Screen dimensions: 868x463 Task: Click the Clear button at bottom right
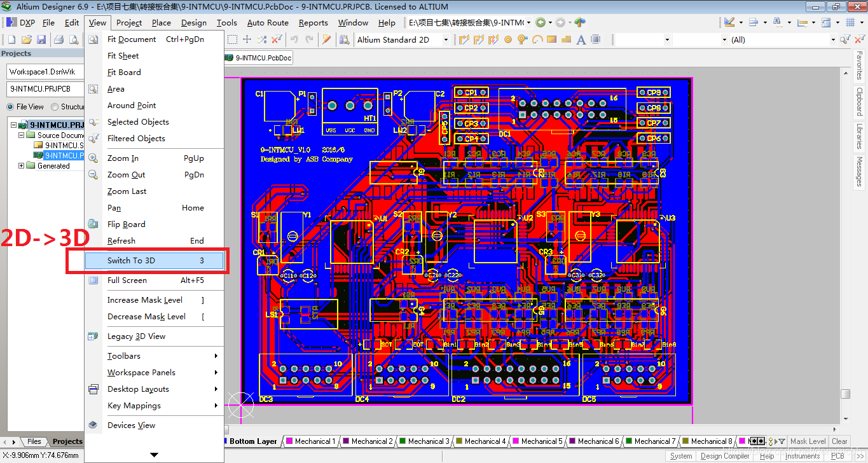839,441
